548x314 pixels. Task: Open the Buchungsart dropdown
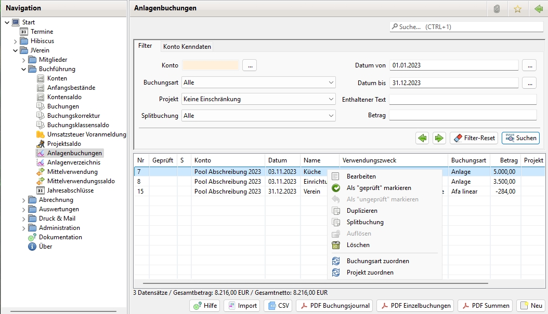coord(258,83)
